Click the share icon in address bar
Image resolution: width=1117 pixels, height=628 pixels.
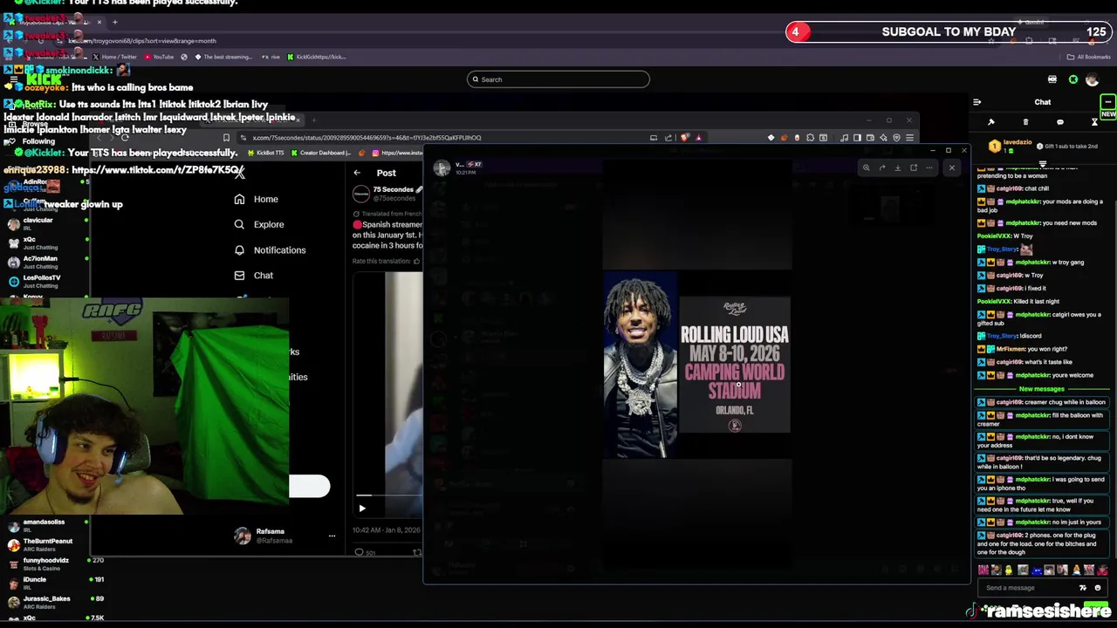668,138
